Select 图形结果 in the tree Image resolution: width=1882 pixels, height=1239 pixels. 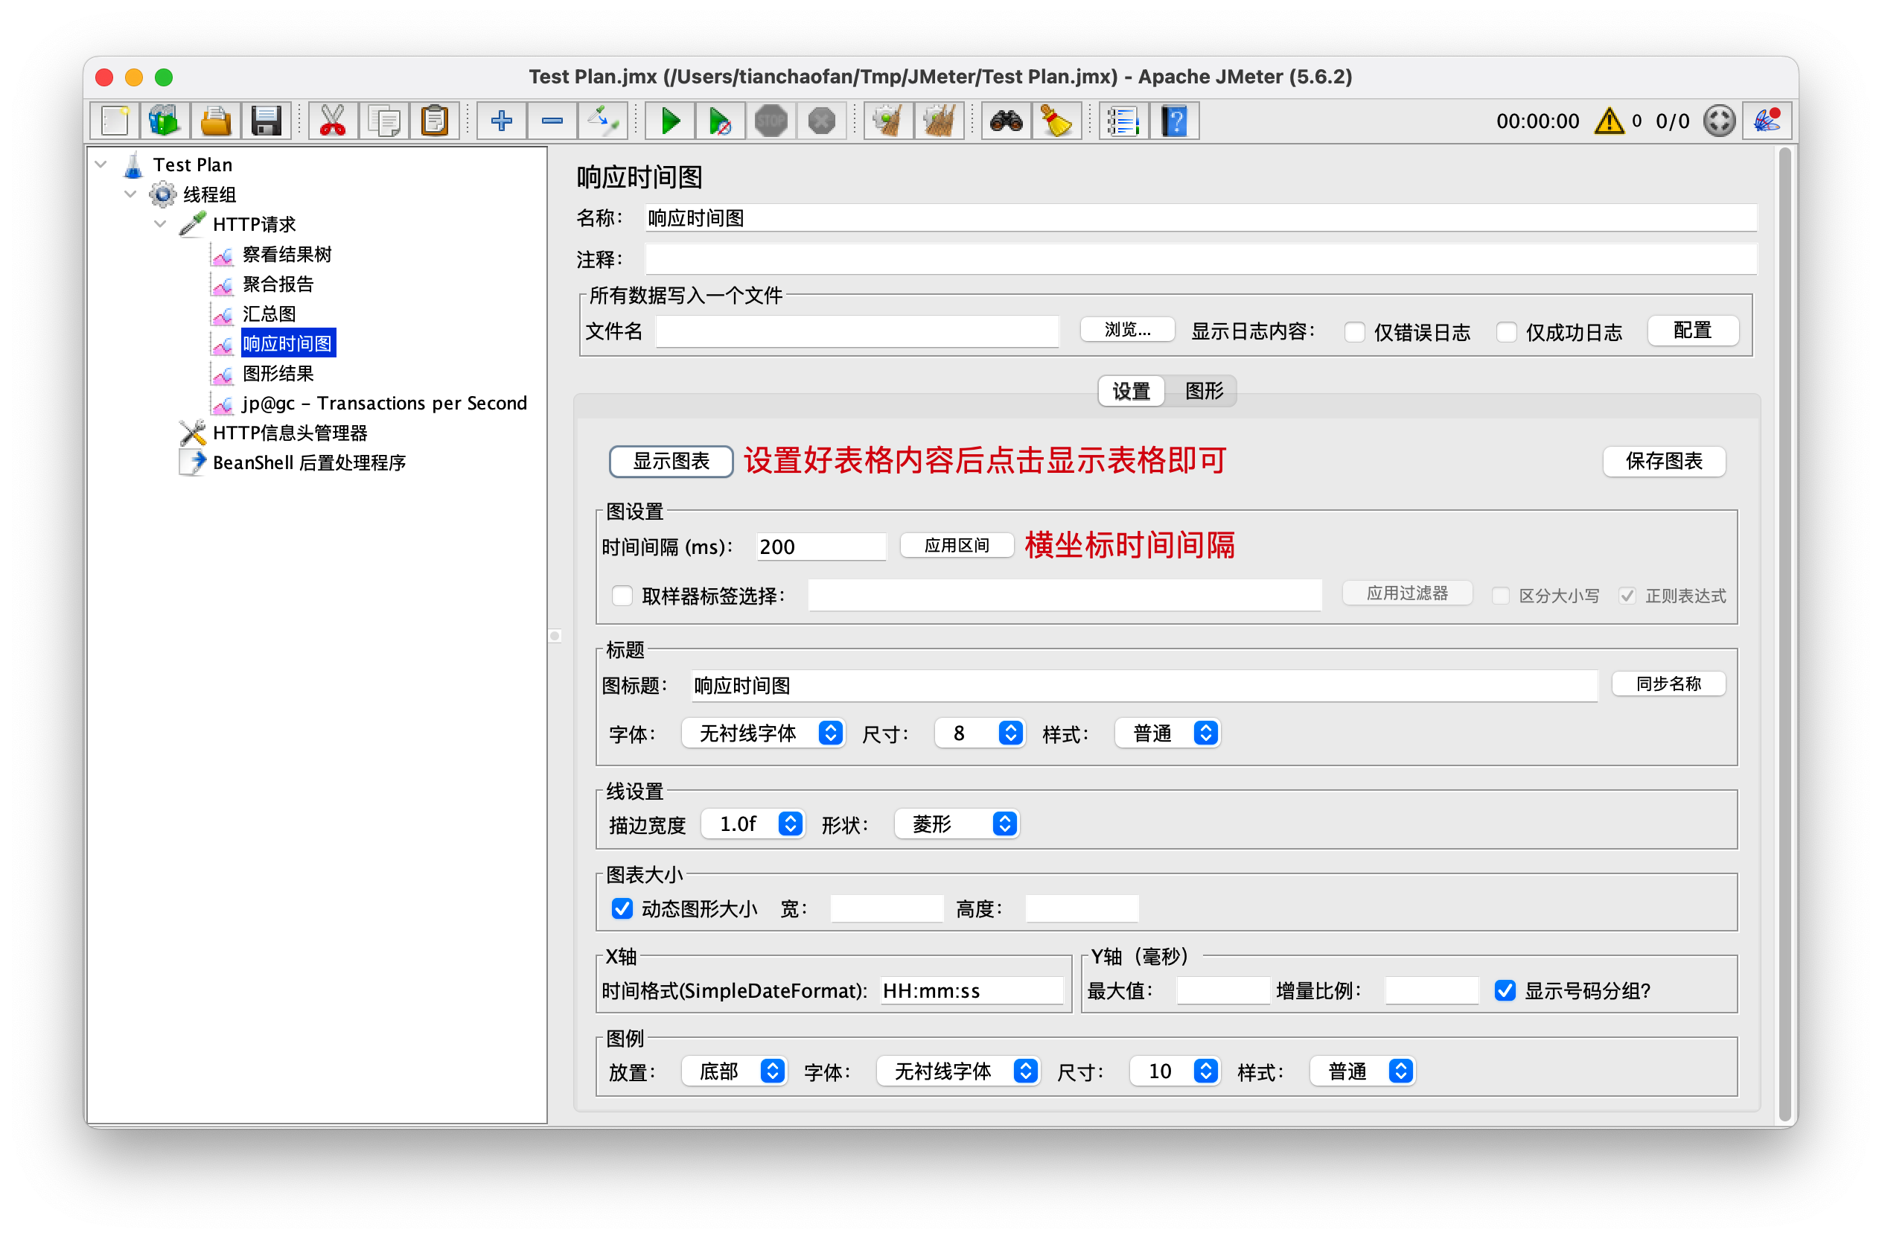(x=278, y=373)
